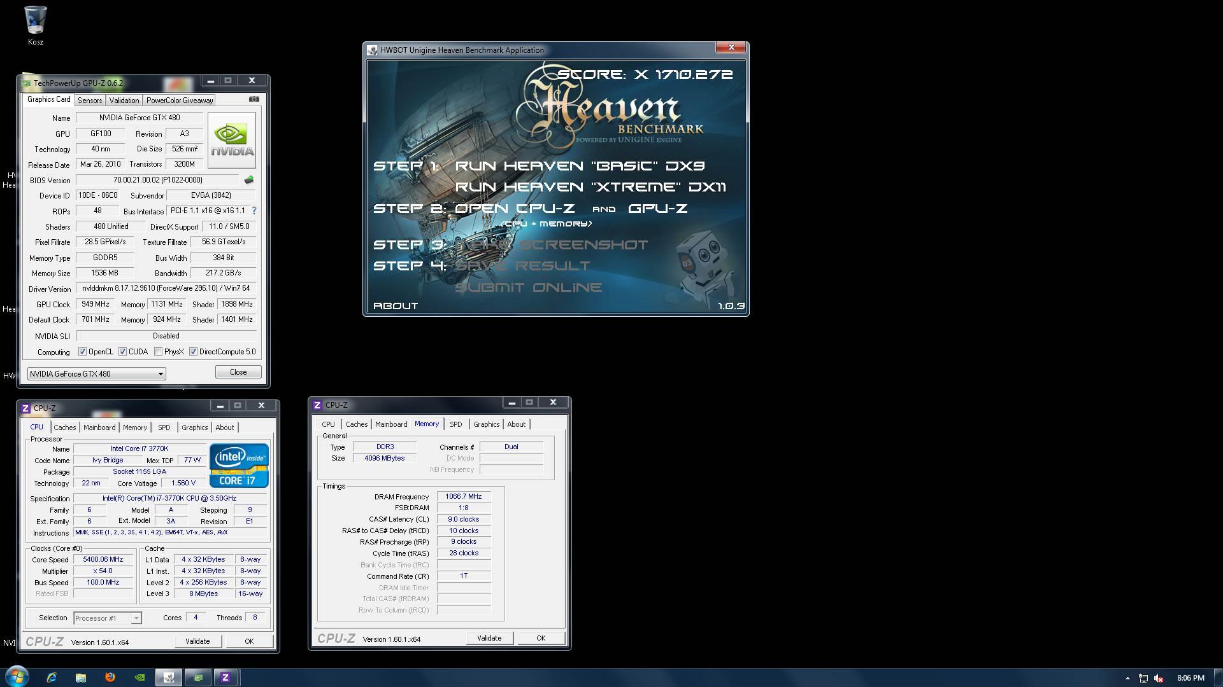Image resolution: width=1223 pixels, height=687 pixels.
Task: Click Close button in GPU-Z
Action: (x=238, y=372)
